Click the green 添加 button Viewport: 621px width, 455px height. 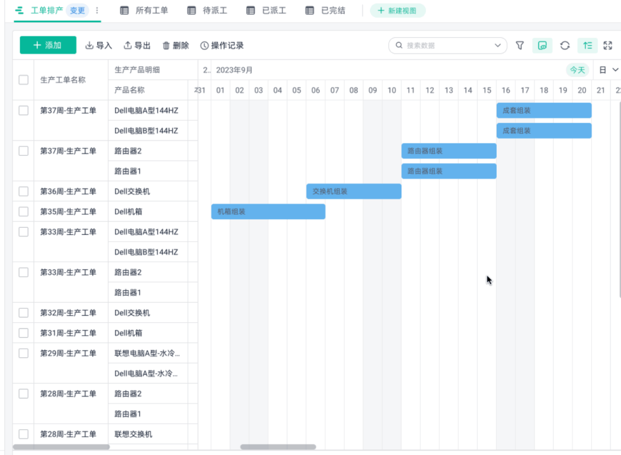[48, 45]
